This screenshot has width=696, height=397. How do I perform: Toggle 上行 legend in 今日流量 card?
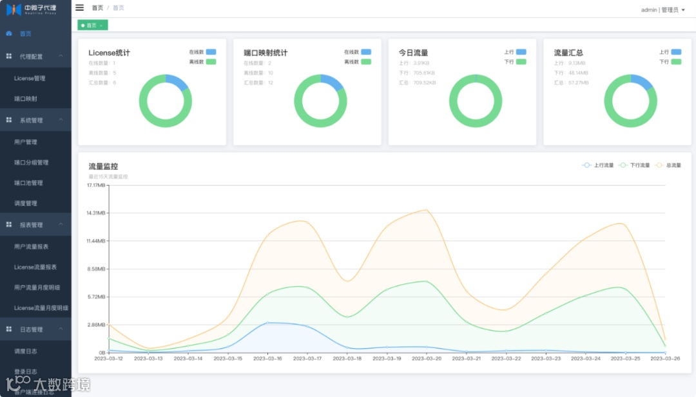pyautogui.click(x=515, y=52)
